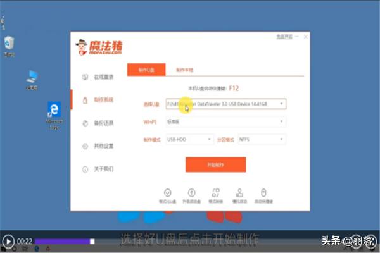
Task: Click the video play button
Action: [x=8, y=241]
